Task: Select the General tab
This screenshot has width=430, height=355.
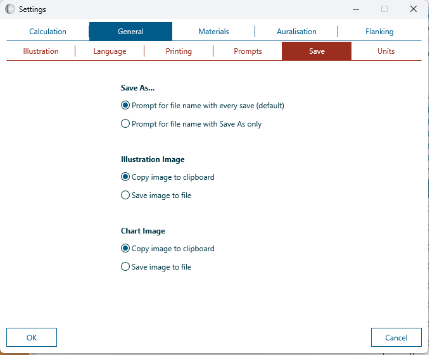Action: (130, 32)
